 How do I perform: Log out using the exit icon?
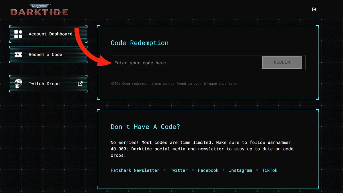[x=314, y=9]
